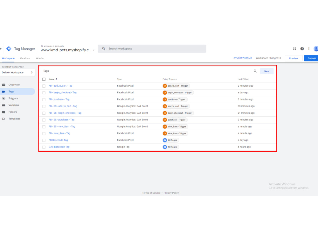Sort tags by the Name column arrow
The height and width of the screenshot is (239, 318).
point(56,79)
